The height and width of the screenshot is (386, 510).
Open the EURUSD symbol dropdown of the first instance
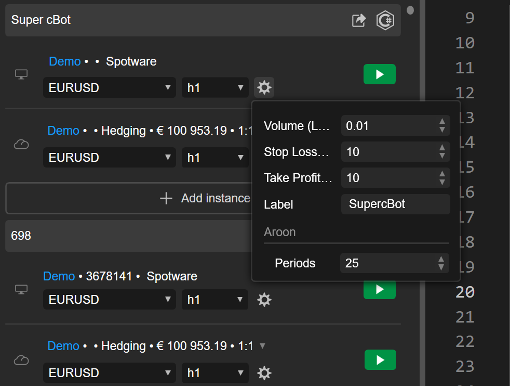click(109, 87)
